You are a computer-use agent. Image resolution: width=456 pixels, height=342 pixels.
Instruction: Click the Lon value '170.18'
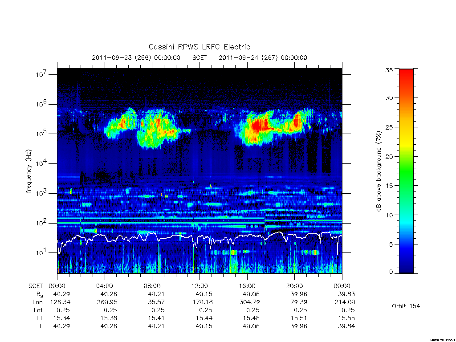[x=203, y=302]
